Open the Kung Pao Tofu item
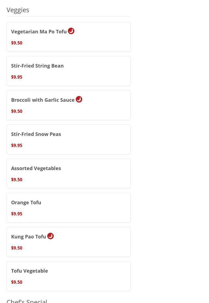This screenshot has width=209, height=303. click(x=28, y=237)
